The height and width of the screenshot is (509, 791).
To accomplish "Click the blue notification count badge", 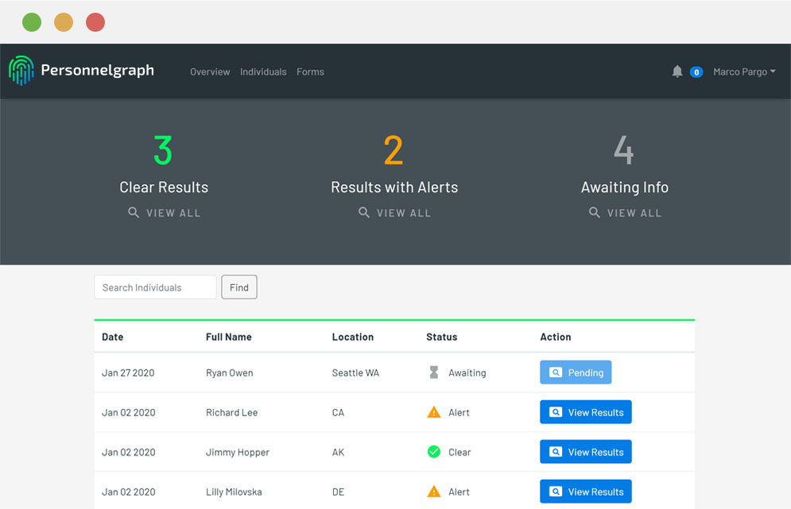I will pyautogui.click(x=696, y=72).
